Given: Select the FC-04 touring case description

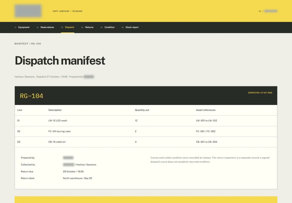Looking at the screenshot, I should [x=59, y=131].
